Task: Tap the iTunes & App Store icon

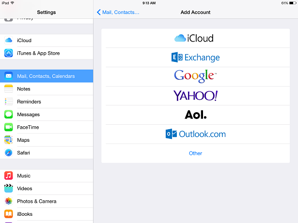Action: point(9,53)
